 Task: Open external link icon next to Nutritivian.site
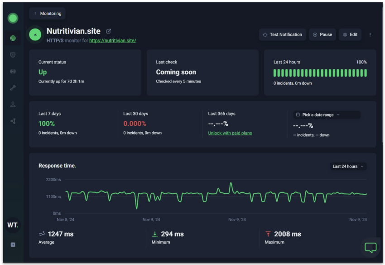(x=109, y=31)
